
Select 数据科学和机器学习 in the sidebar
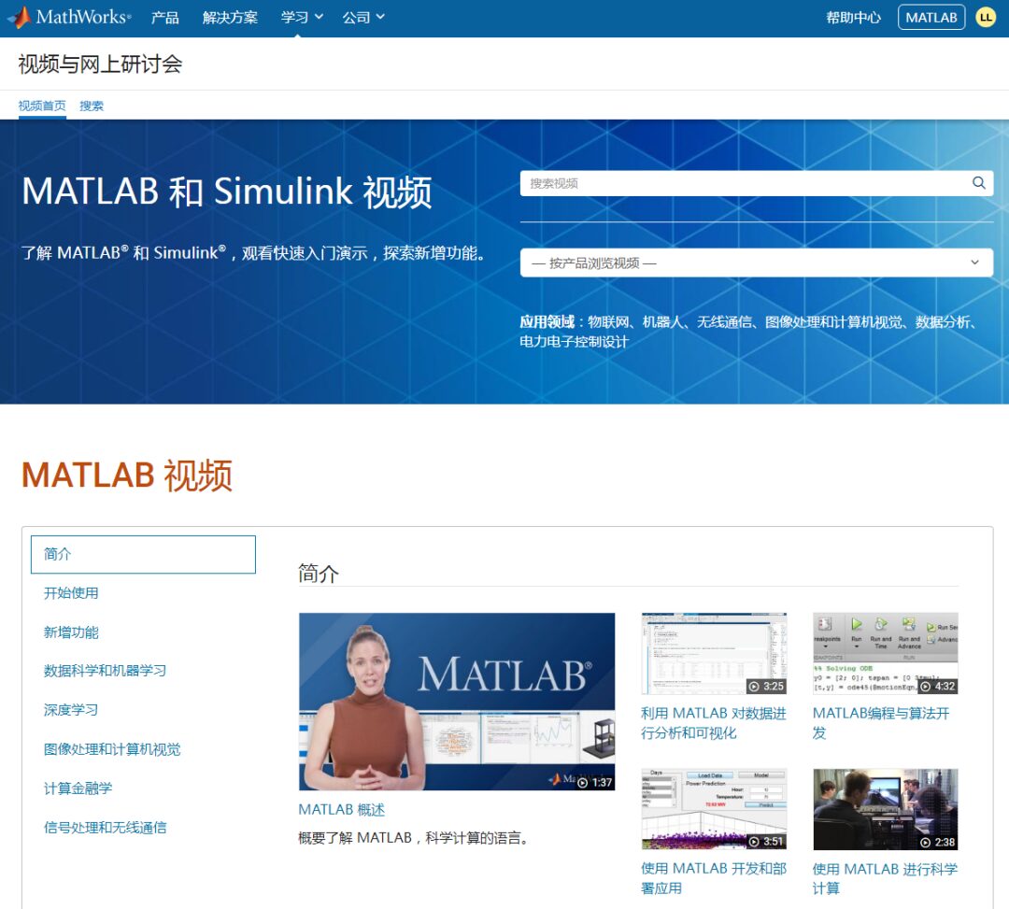click(x=105, y=671)
